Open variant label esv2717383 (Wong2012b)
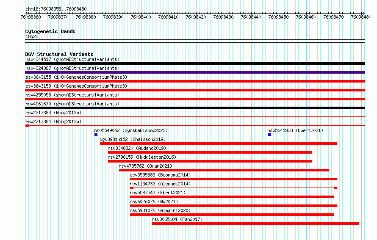The image size is (377, 240). click(53, 113)
